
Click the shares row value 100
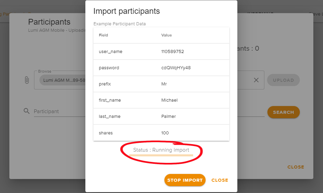(x=165, y=133)
